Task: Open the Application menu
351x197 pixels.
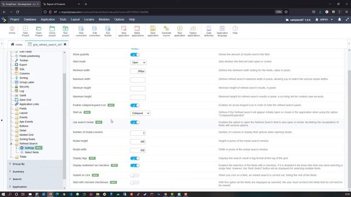Action: (x=48, y=20)
